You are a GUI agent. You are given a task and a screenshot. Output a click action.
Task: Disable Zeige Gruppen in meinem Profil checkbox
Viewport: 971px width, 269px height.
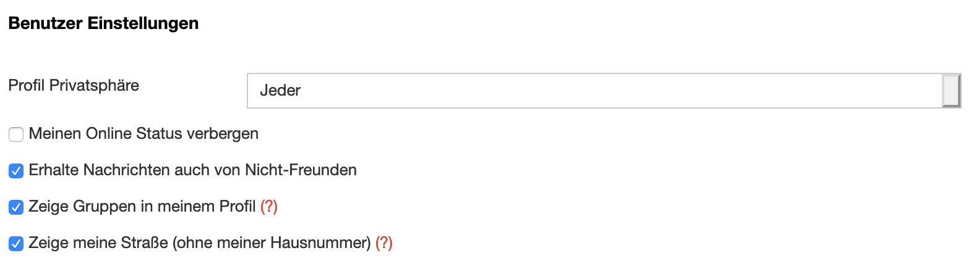point(16,207)
